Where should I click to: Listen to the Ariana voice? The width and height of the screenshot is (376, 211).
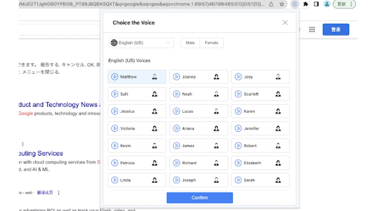[x=176, y=128]
